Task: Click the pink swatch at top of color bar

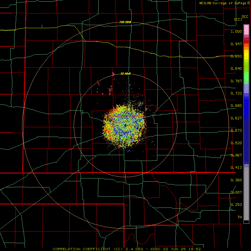Action: point(246,30)
